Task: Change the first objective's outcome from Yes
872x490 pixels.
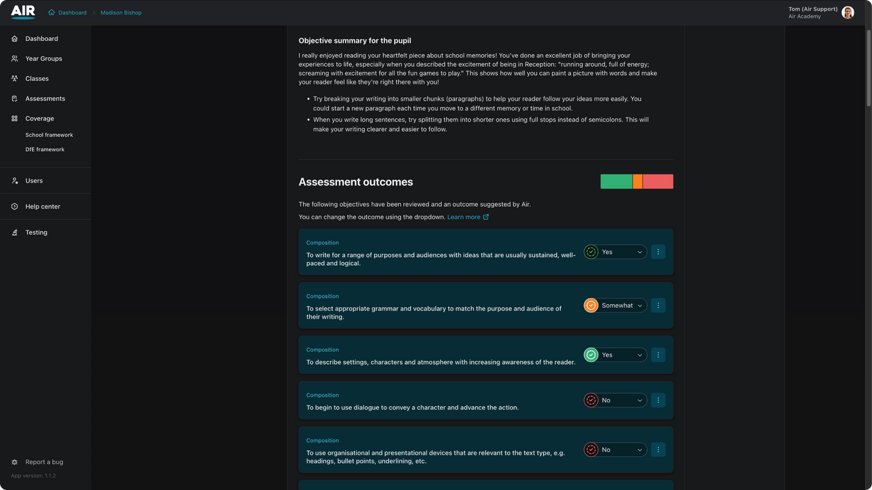Action: coord(614,251)
